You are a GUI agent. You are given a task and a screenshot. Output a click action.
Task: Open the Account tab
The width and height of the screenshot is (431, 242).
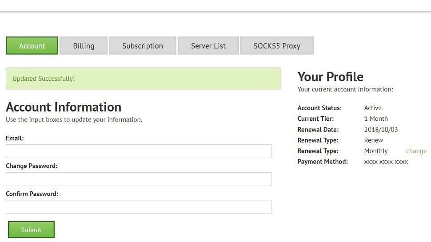32,46
